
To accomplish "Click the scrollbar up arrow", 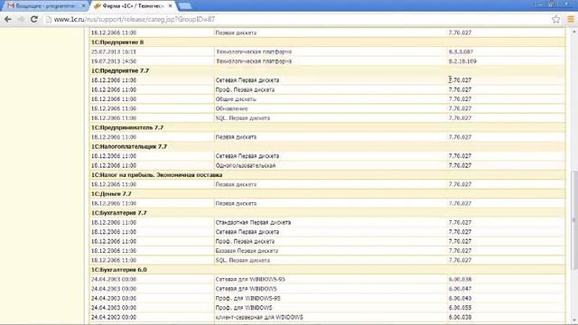I will [574, 32].
